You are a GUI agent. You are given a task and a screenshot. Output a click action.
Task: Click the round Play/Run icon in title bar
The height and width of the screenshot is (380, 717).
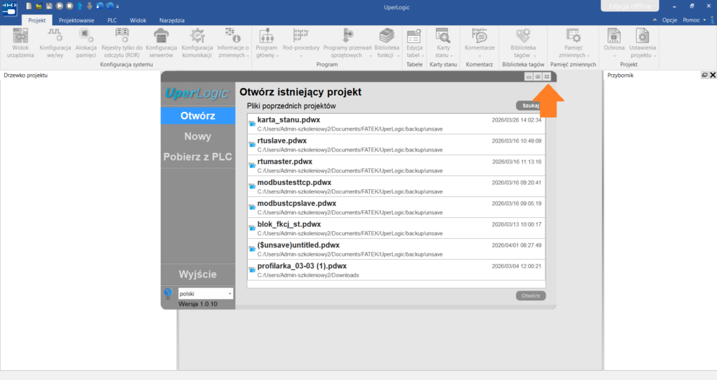(60, 6)
